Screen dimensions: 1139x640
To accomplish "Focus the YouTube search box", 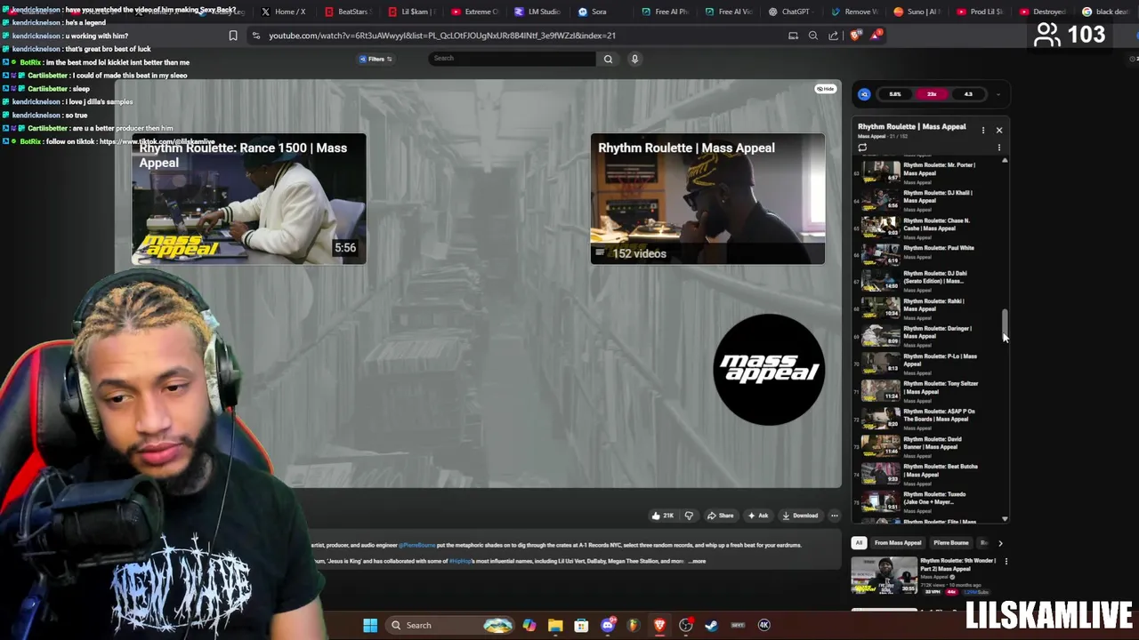I will (x=512, y=59).
